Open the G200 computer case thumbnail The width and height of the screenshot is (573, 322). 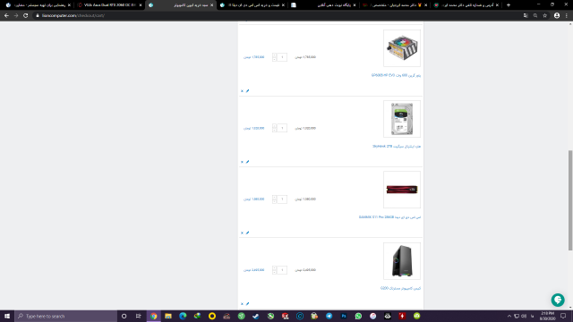pos(402,261)
